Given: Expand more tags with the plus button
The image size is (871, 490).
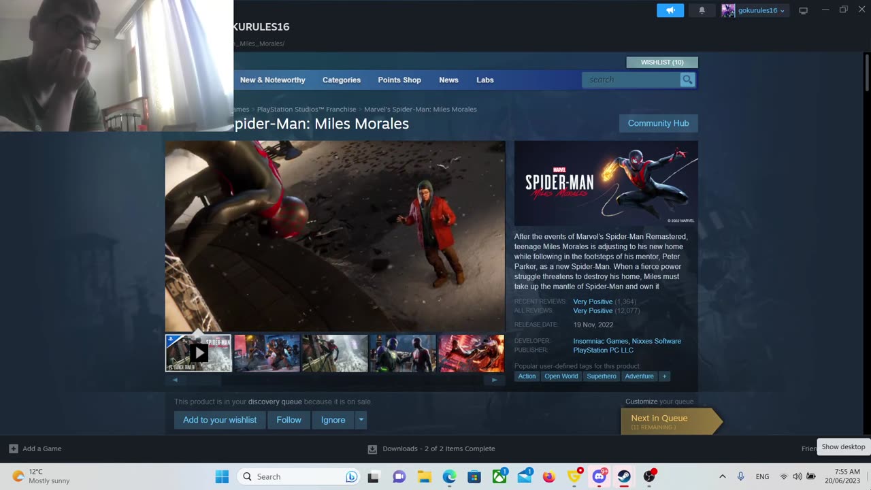Looking at the screenshot, I should pyautogui.click(x=664, y=376).
